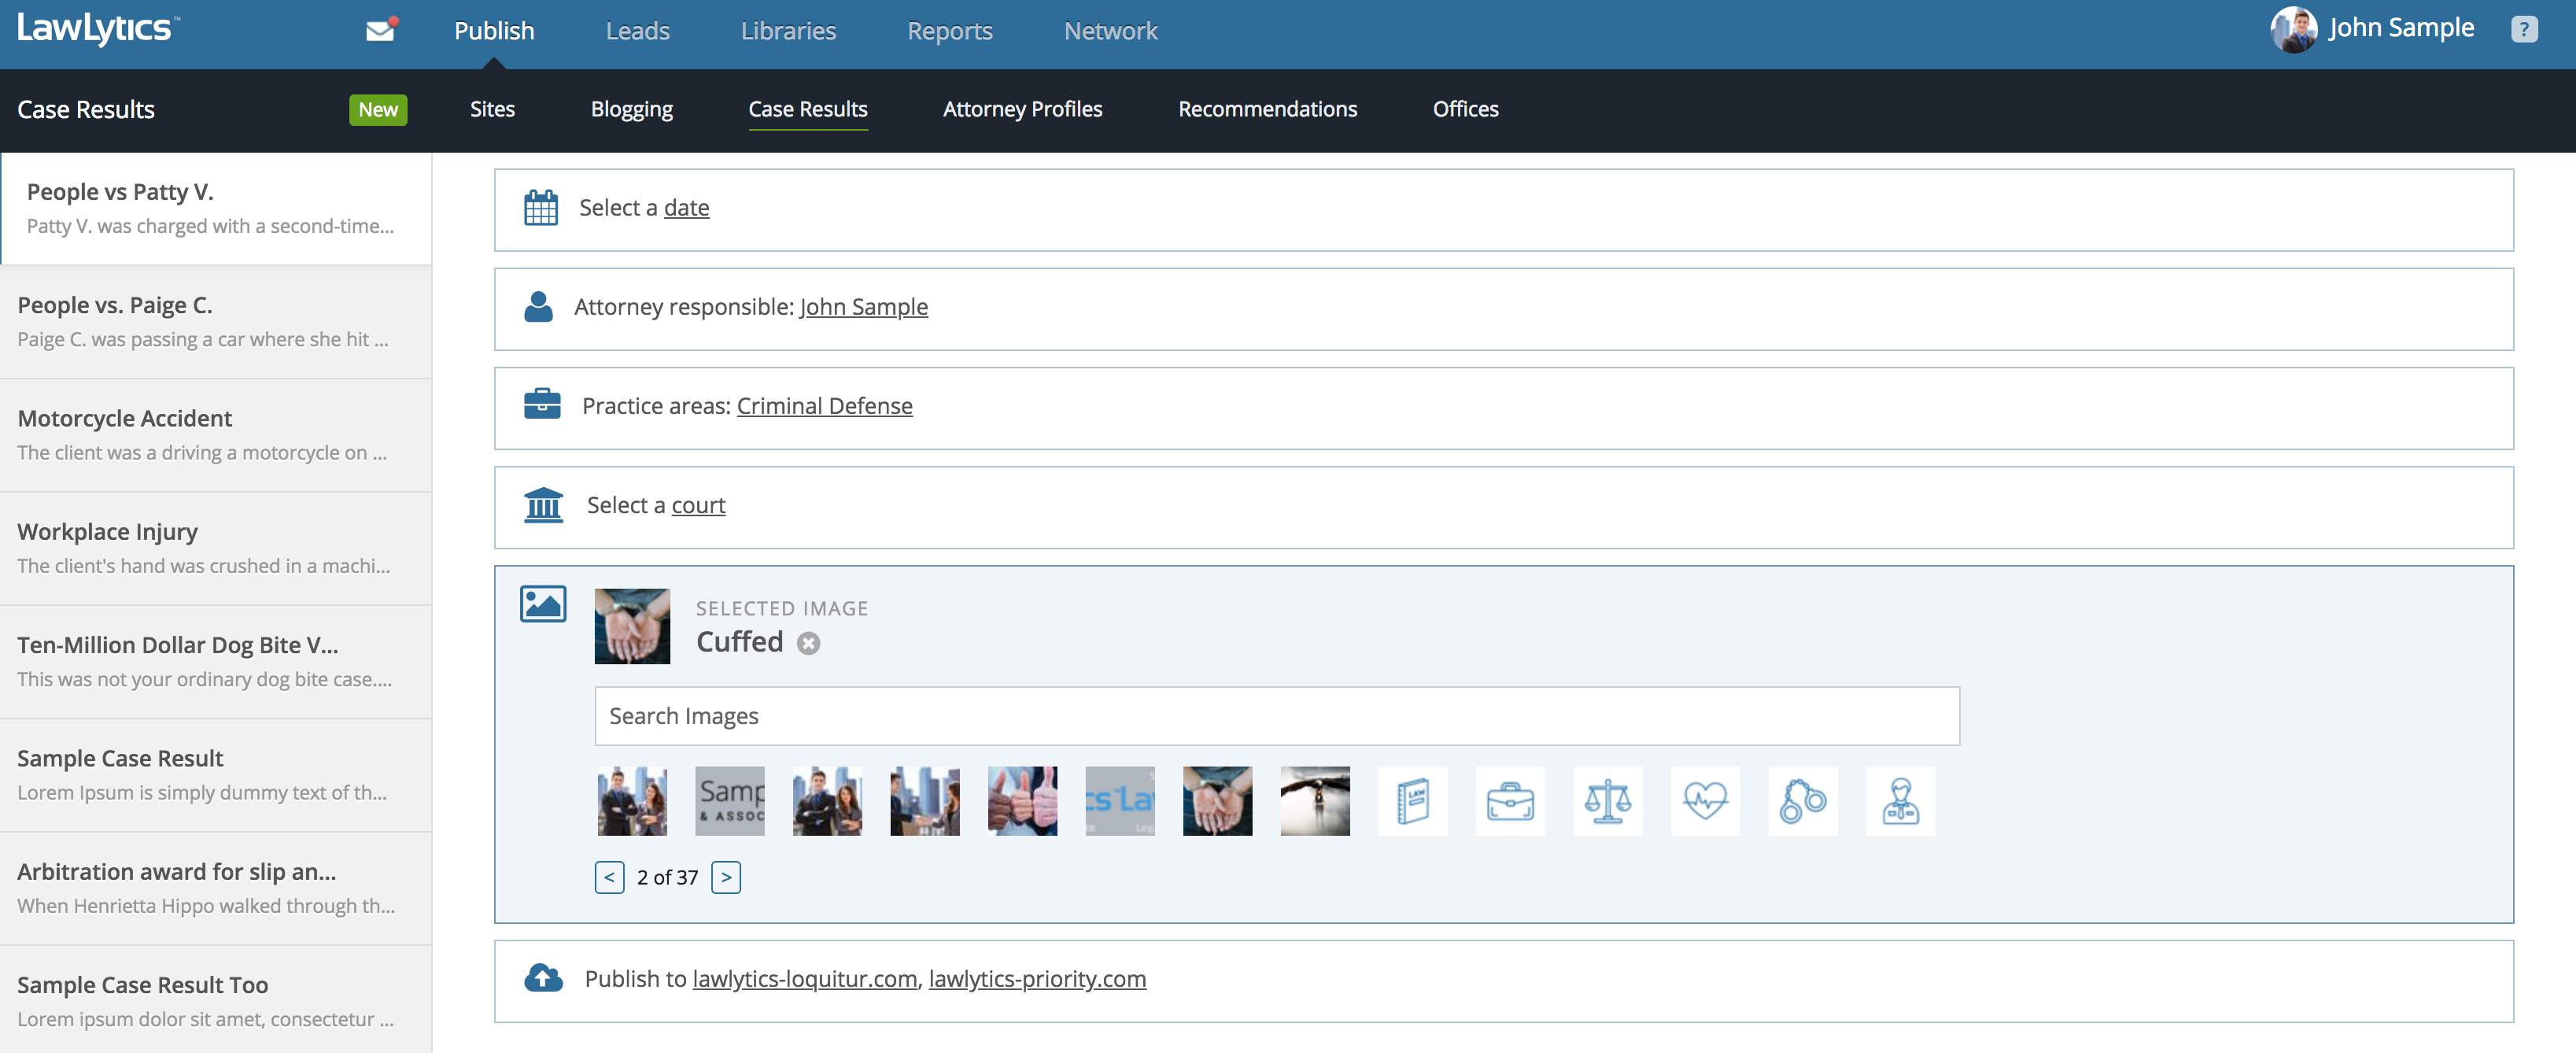Click the courthouse building icon
The image size is (2576, 1053).
coord(544,505)
